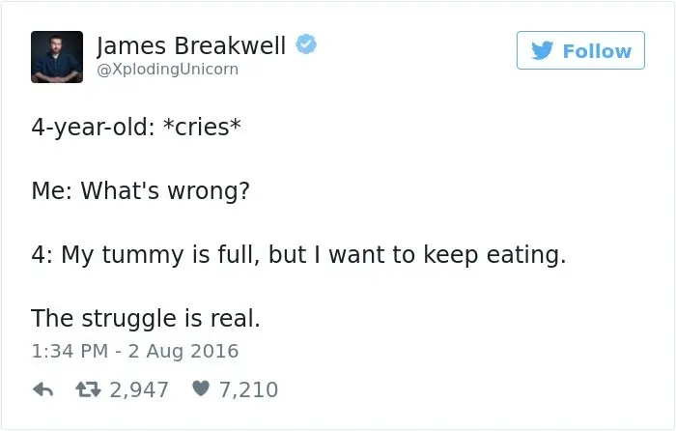This screenshot has height=431, width=676.
Task: Click the line about tummy being full
Action: click(x=297, y=256)
